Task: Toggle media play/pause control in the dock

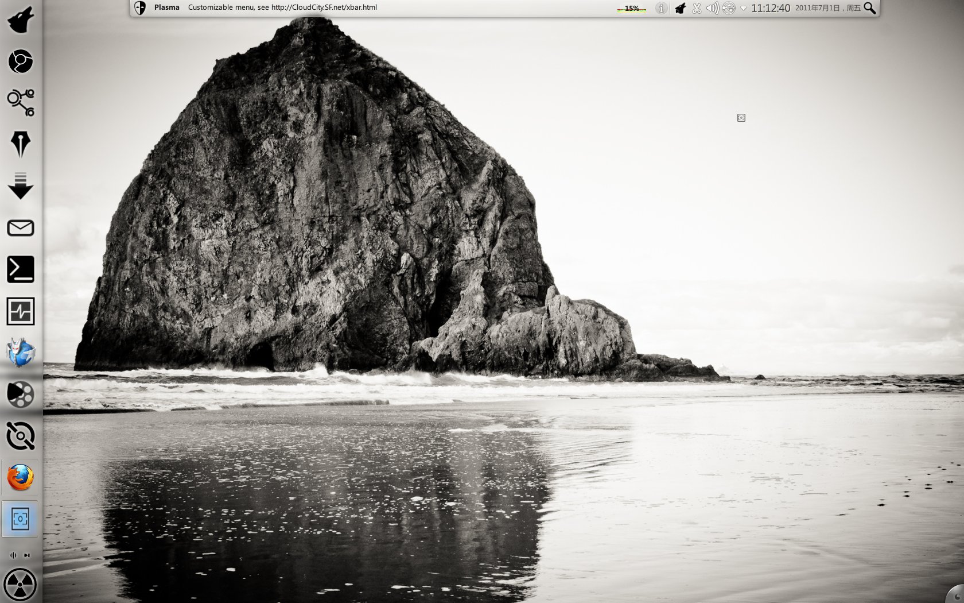Action: click(x=13, y=555)
